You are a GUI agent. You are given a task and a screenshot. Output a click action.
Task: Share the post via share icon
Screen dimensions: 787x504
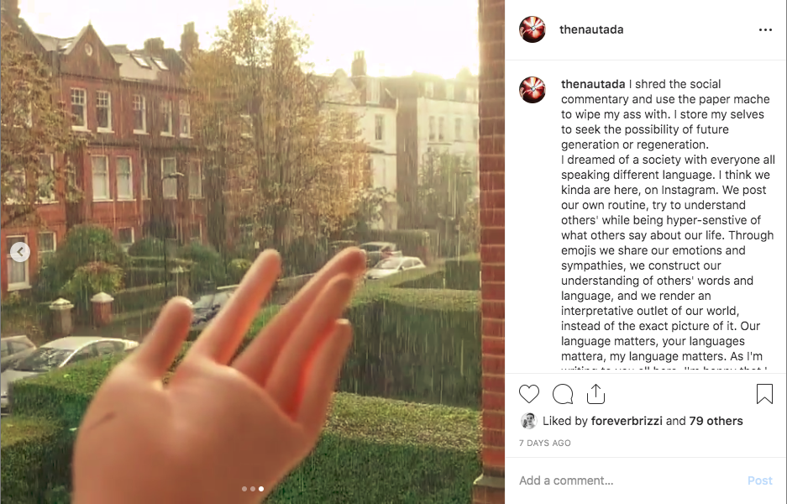595,394
